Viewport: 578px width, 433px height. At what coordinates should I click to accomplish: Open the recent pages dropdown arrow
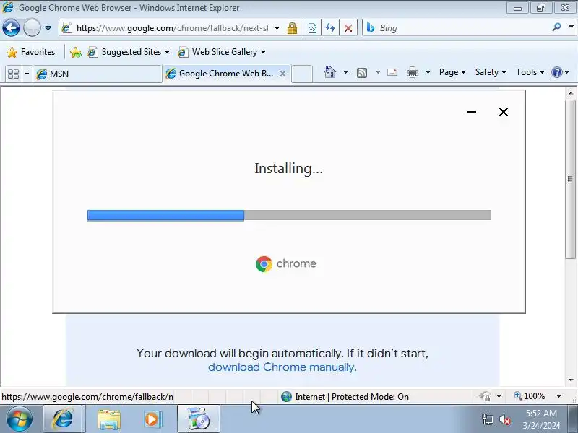(x=48, y=28)
